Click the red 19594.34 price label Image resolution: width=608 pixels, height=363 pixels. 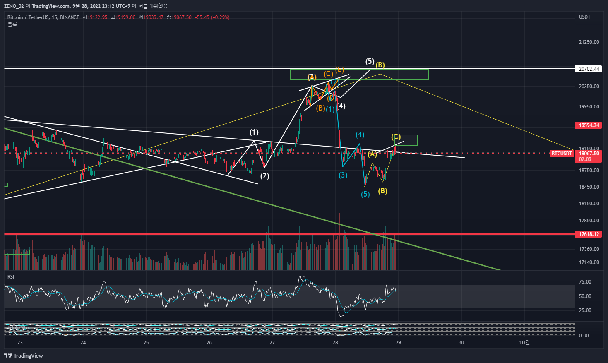coord(589,125)
